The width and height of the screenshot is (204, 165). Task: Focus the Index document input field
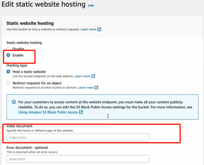click(x=78, y=137)
